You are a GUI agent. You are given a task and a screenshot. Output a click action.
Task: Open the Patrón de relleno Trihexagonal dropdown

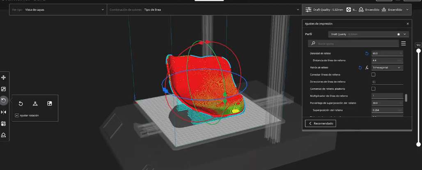[x=387, y=67]
